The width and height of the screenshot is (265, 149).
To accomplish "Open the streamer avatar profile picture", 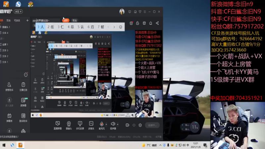I will [122, 12].
